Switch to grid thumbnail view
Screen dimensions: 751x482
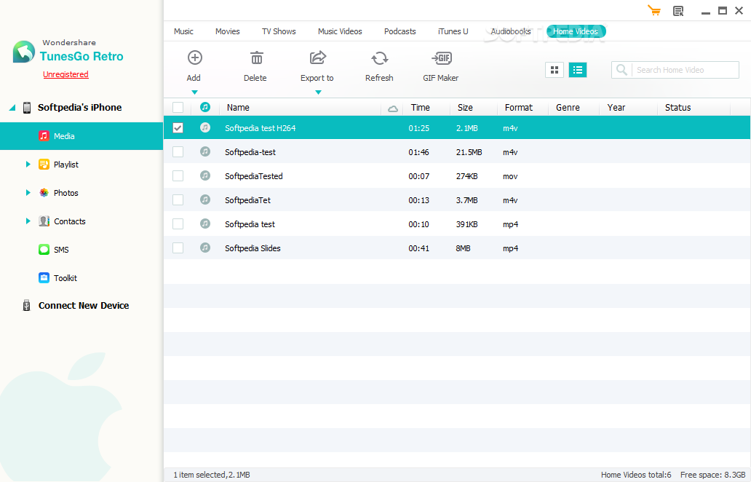coord(554,70)
